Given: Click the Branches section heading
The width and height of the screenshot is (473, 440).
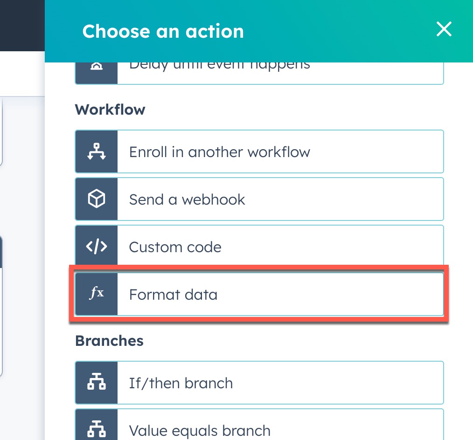Looking at the screenshot, I should pos(109,341).
